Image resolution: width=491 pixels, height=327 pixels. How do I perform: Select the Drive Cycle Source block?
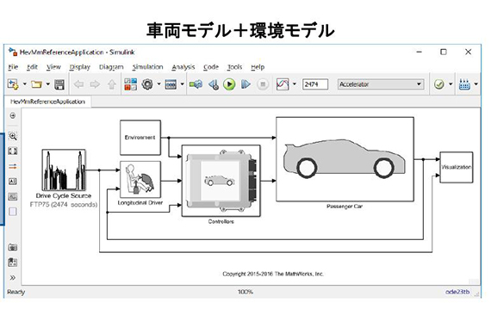(x=64, y=170)
